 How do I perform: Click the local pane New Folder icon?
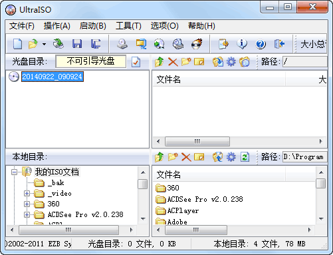pos(173,157)
